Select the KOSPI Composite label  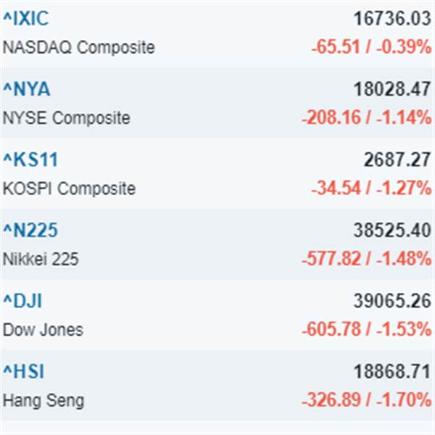click(70, 188)
